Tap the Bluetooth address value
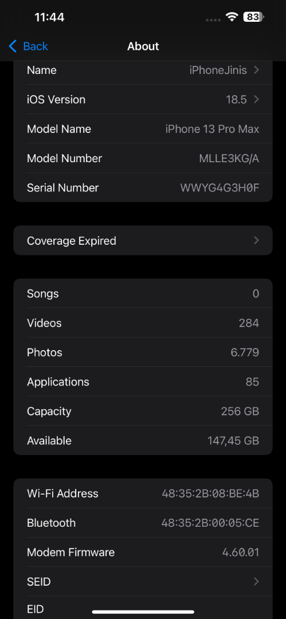 tap(210, 523)
